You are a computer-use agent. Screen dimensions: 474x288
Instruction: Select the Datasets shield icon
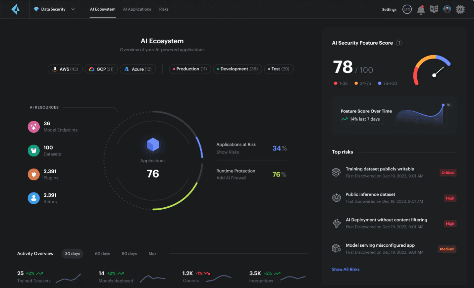coord(33,150)
